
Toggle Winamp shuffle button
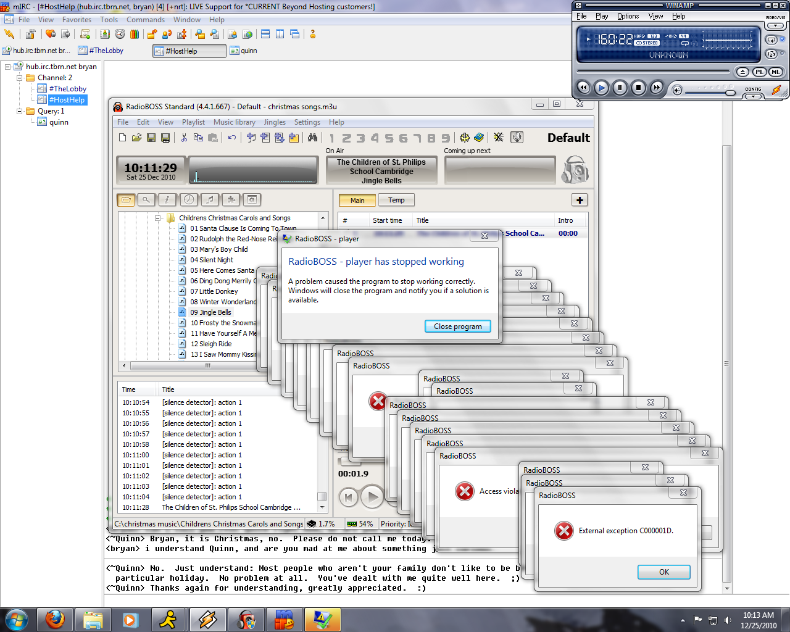[x=771, y=54]
